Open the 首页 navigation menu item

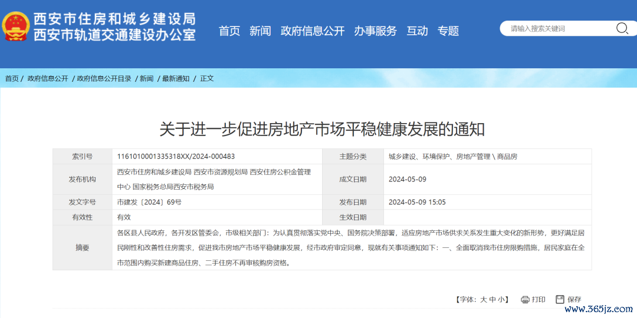click(x=229, y=31)
